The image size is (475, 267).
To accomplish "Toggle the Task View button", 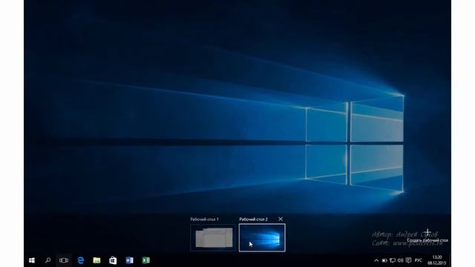I will coord(64,260).
